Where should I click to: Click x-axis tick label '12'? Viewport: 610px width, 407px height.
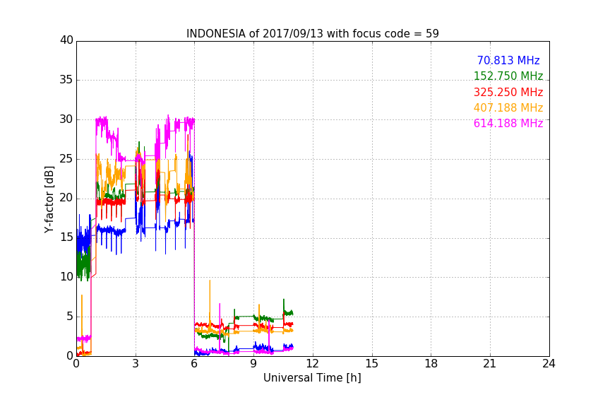(x=313, y=364)
